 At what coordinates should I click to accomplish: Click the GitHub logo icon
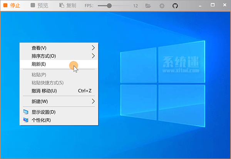point(175,6)
